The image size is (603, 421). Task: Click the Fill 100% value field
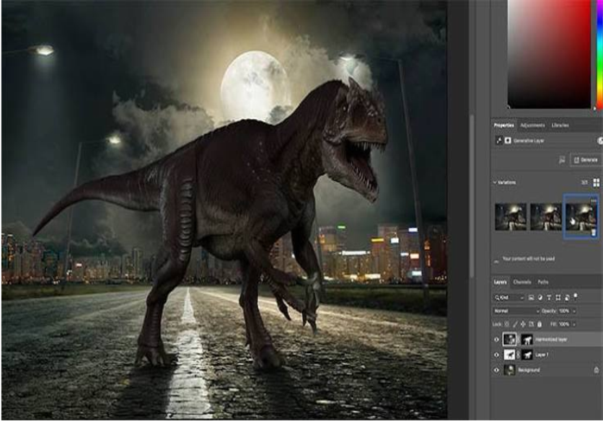tap(564, 324)
